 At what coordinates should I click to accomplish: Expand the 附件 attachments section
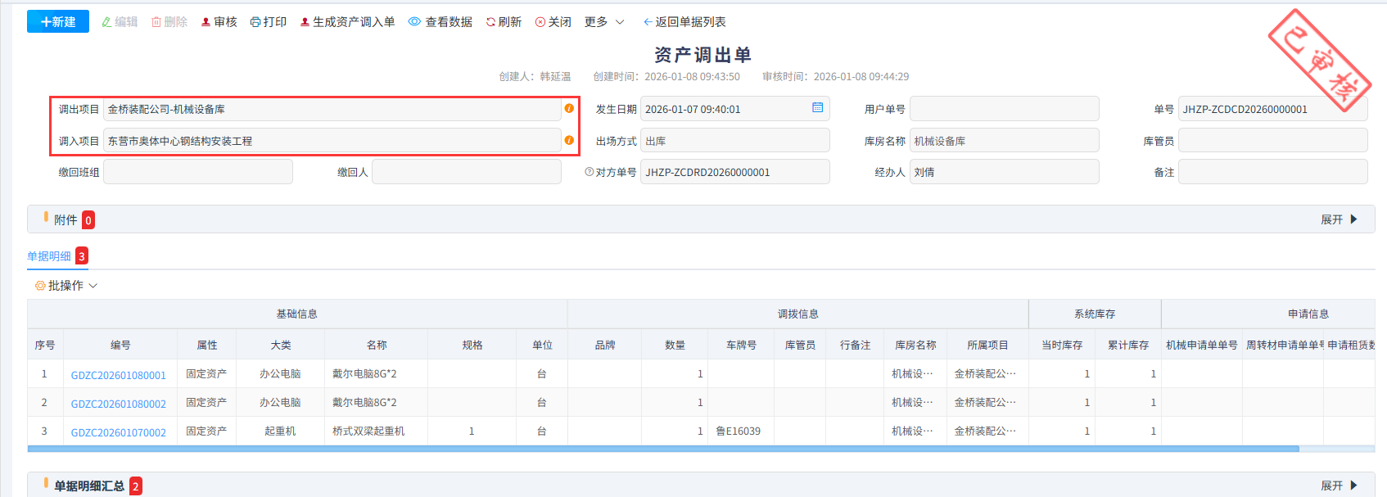click(x=1339, y=219)
